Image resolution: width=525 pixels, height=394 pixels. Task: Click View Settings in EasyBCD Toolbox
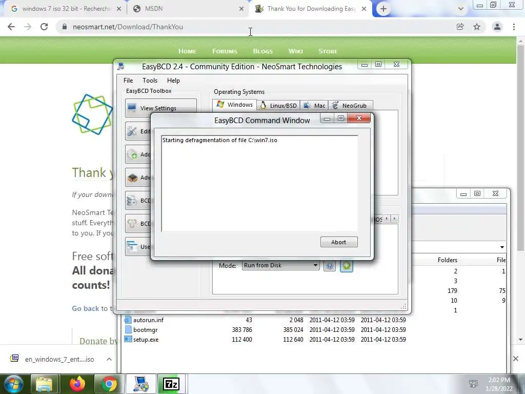coord(160,108)
